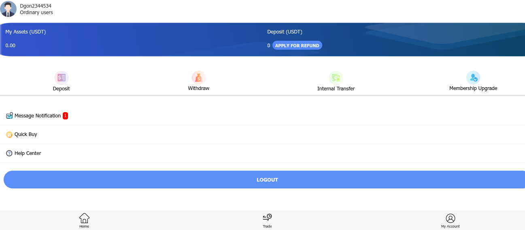Click the Dgon2344534 username text
525x230 pixels.
point(36,6)
